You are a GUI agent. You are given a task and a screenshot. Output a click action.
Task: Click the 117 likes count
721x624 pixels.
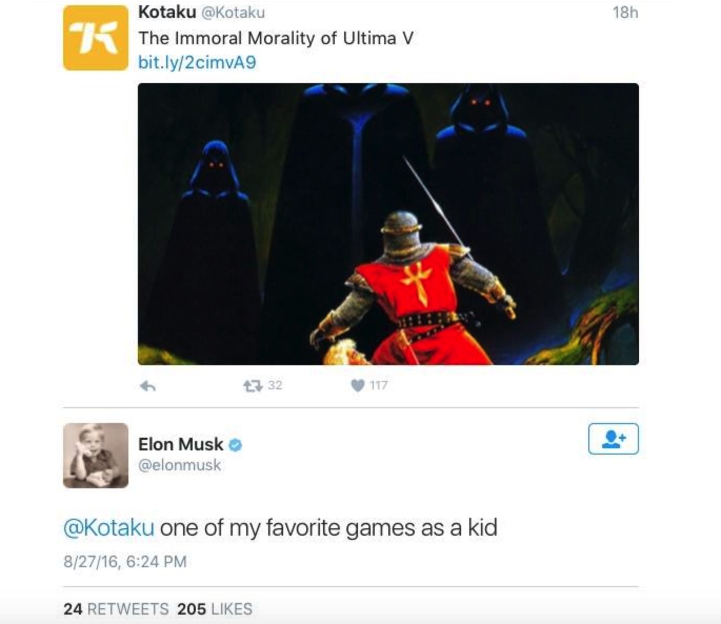point(378,386)
